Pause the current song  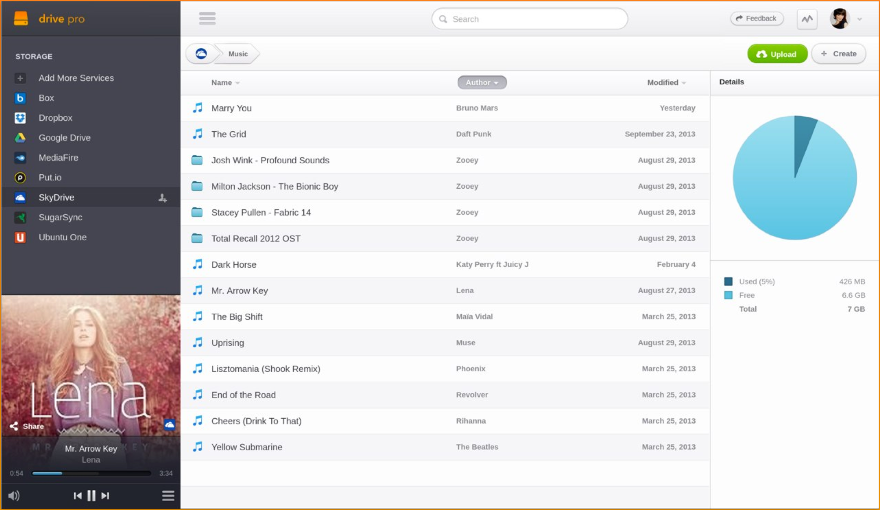91,496
